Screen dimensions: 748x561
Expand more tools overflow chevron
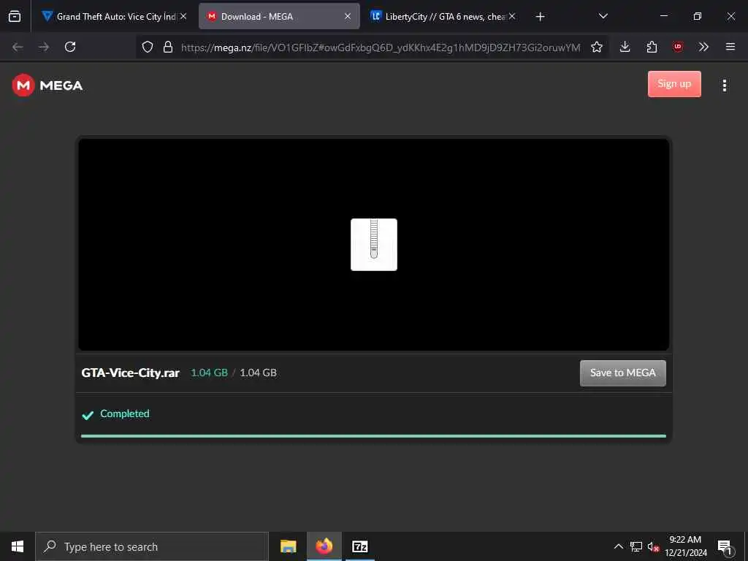(x=703, y=47)
